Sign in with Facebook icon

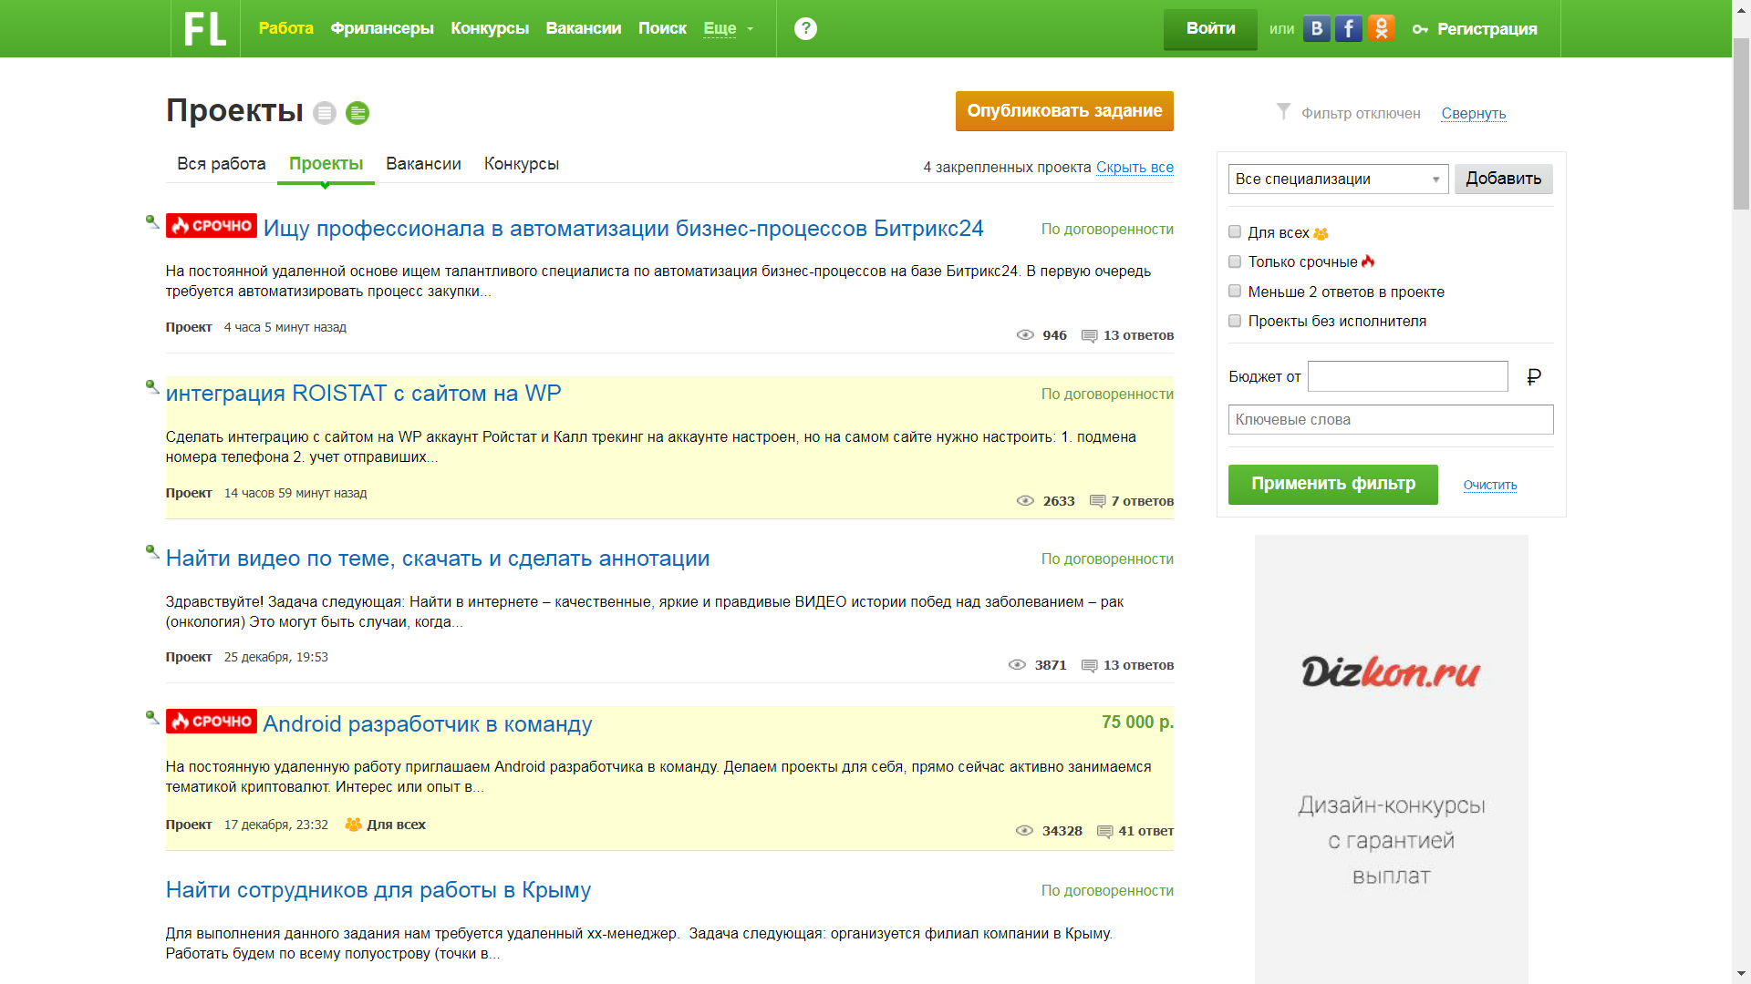(1349, 28)
